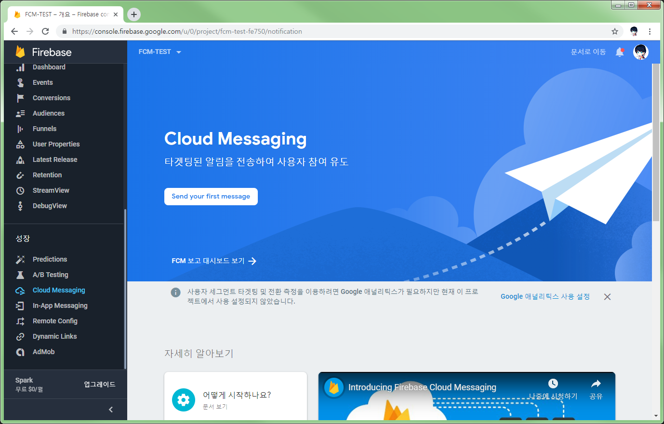664x424 pixels.
Task: Click the In-App Messaging icon
Action: click(20, 306)
